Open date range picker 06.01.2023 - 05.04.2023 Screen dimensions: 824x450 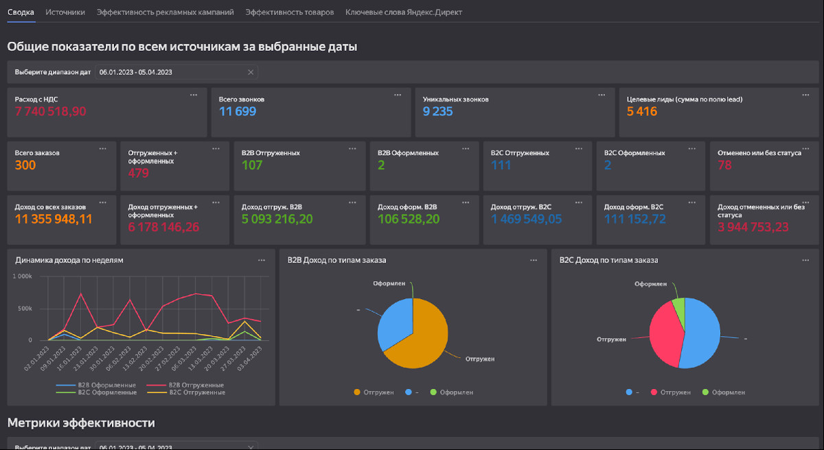click(x=172, y=72)
